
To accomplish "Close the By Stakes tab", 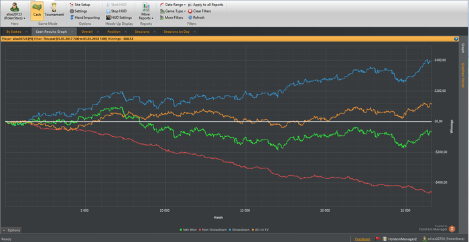I will (x=26, y=32).
